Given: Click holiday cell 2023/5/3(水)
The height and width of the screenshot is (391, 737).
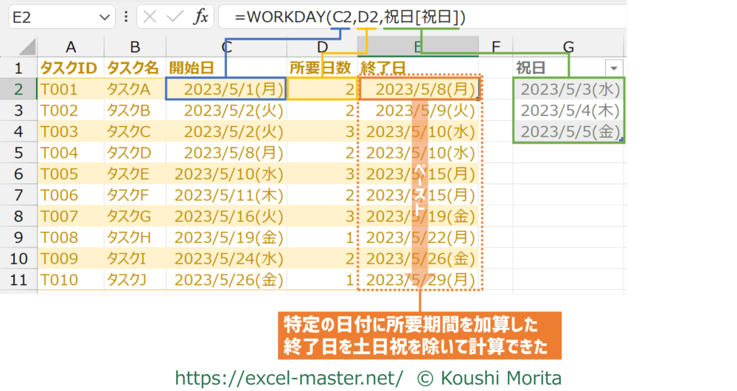Looking at the screenshot, I should click(x=569, y=90).
